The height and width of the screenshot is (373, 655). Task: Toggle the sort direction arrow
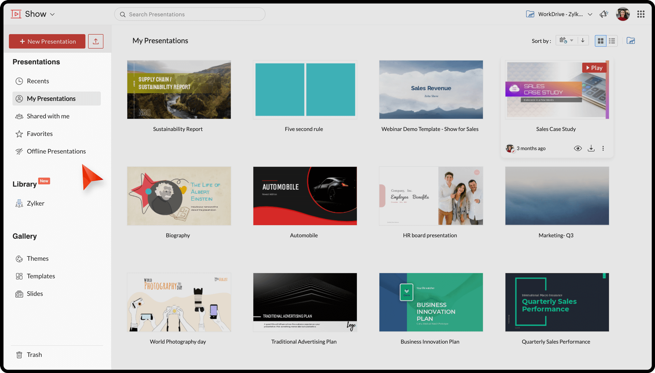(583, 41)
